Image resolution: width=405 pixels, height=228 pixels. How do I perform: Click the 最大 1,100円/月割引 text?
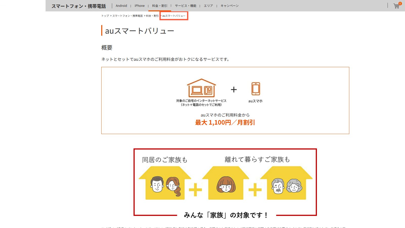click(x=225, y=123)
